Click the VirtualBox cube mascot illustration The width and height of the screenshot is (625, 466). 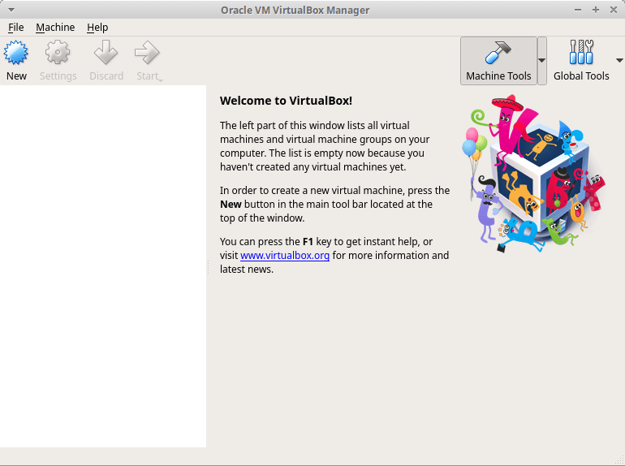[x=534, y=174]
